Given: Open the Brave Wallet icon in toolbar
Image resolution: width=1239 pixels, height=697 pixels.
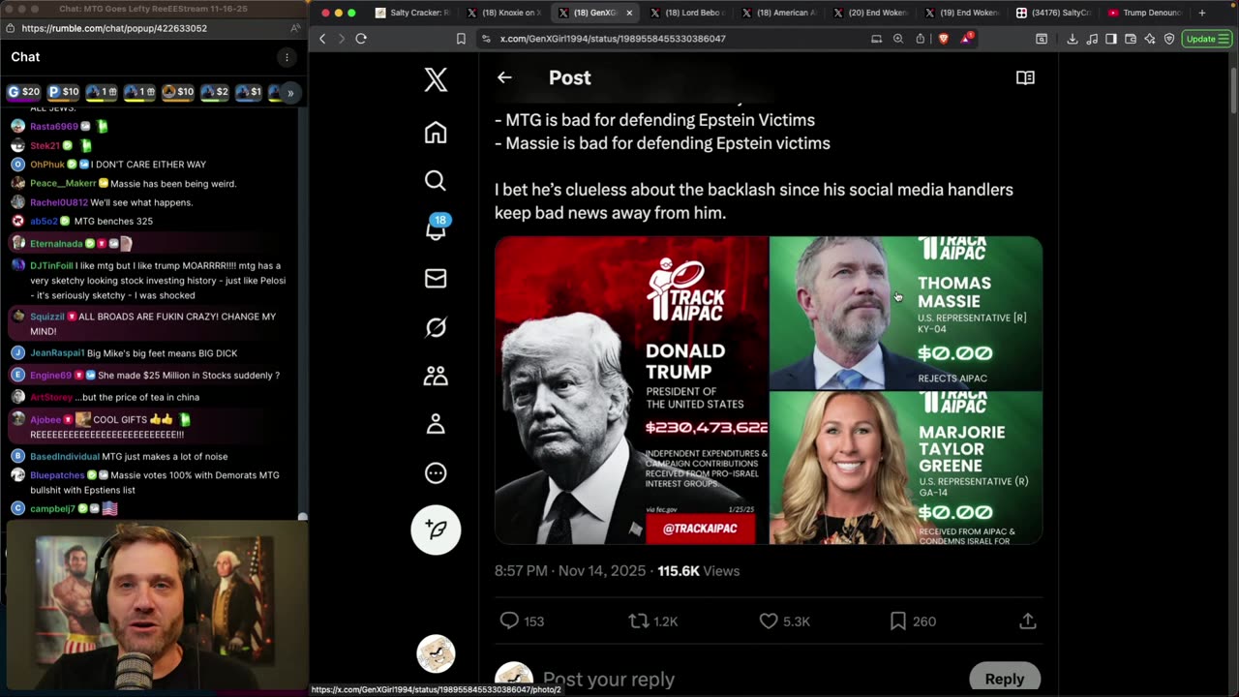Looking at the screenshot, I should pos(1131,39).
